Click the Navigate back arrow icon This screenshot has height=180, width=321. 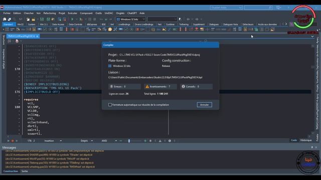[x=188, y=19]
